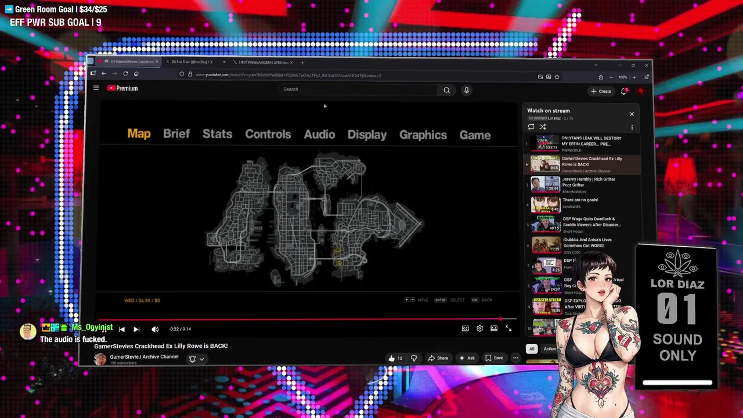Click the GamerStevieJ channel avatar
This screenshot has width=743, height=418.
[100, 359]
